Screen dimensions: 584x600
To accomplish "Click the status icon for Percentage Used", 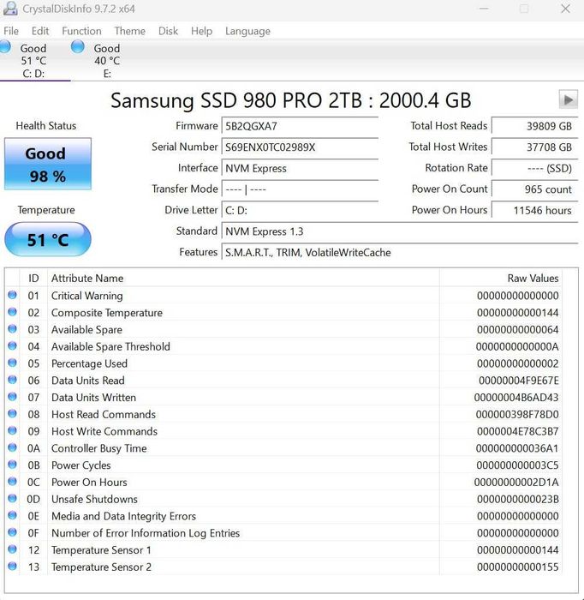I will pos(12,363).
